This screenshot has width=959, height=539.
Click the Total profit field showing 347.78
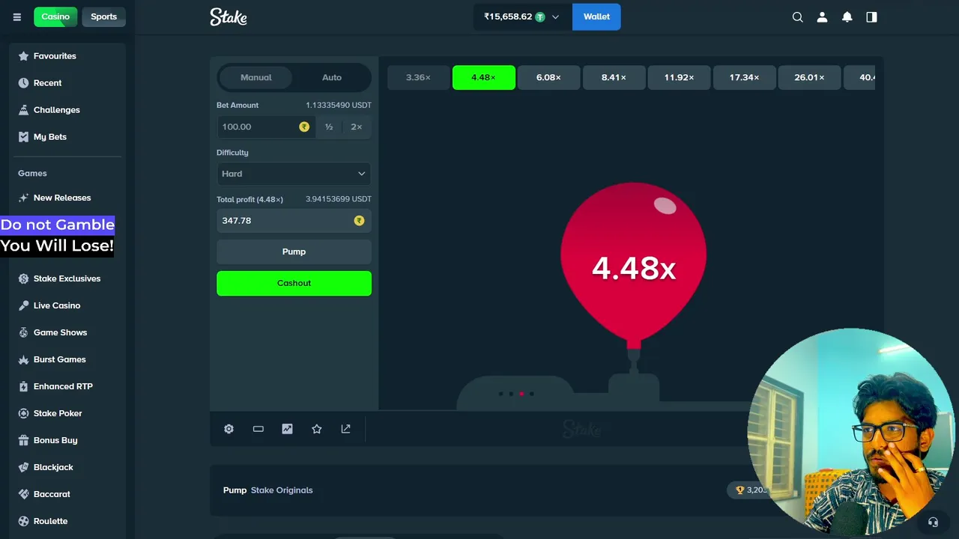[x=294, y=221]
